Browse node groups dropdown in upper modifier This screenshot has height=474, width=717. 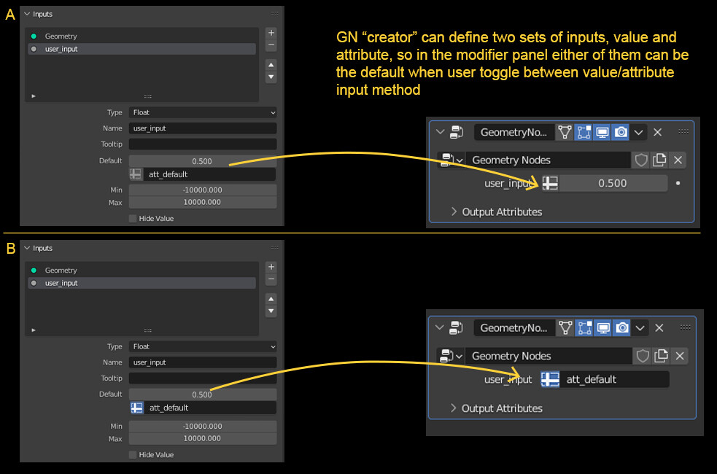451,160
